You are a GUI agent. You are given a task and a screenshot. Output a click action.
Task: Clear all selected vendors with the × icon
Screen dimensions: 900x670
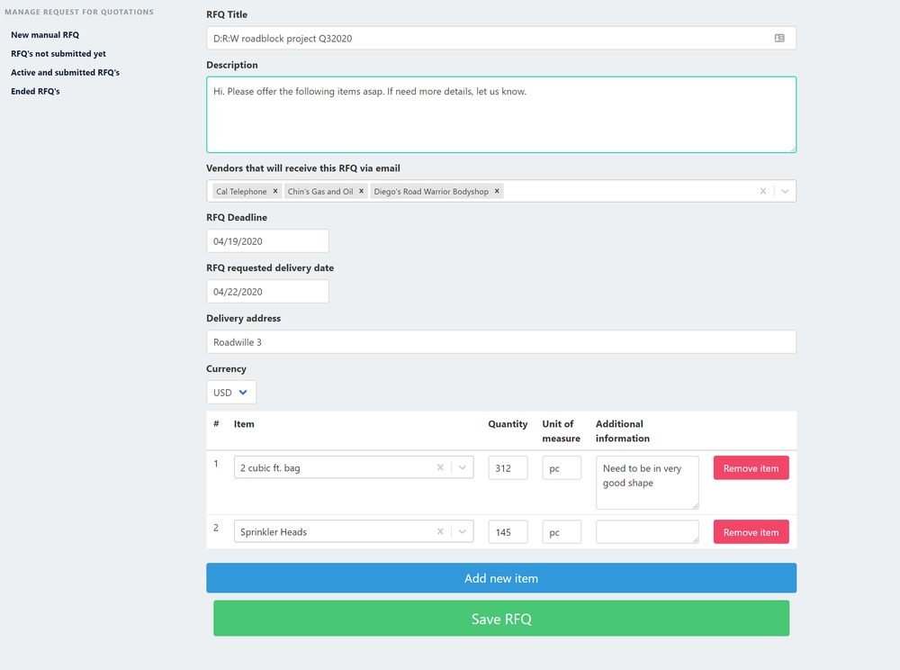(763, 191)
